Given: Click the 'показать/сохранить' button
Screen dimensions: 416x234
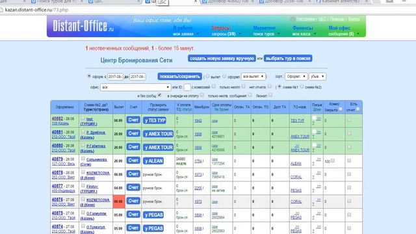Looking at the screenshot, I should click(179, 77).
